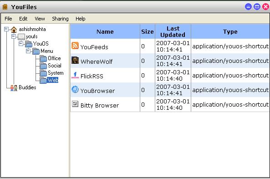Screen dimensions: 270x179
Task: Collapse the Menu tree node
Action: coord(28,51)
